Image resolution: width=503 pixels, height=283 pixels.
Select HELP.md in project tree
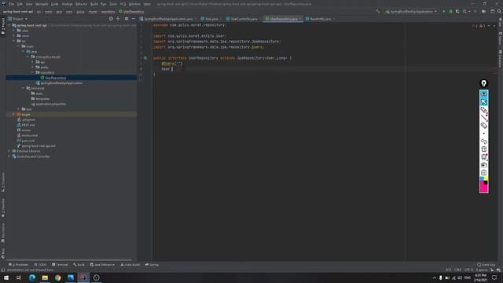(x=28, y=125)
